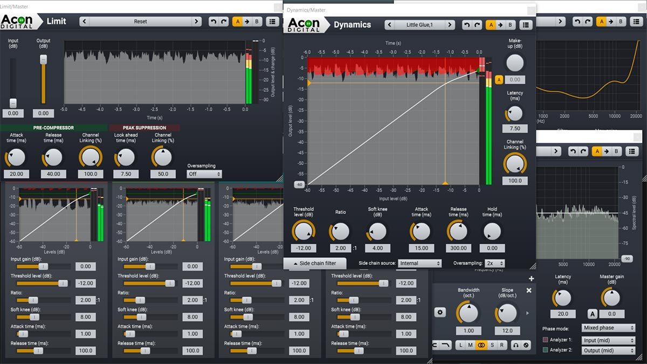
Task: Redo change in Limit window
Action: point(223,22)
